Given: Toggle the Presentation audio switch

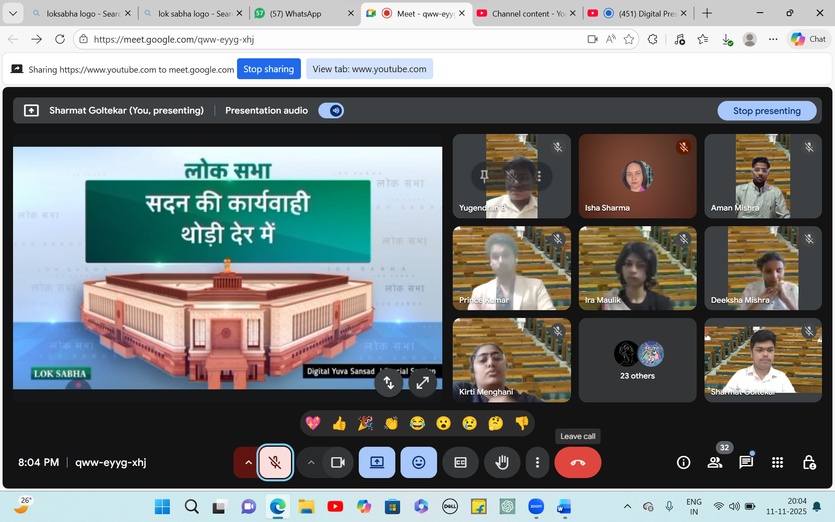Looking at the screenshot, I should 331,110.
